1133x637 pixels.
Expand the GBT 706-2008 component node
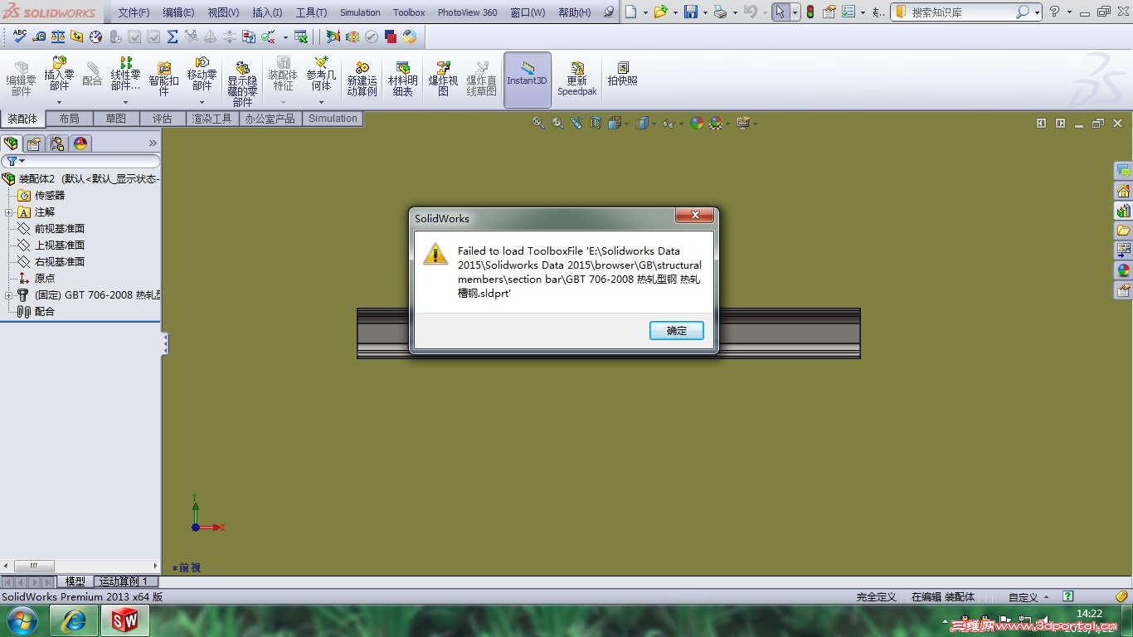pos(8,295)
